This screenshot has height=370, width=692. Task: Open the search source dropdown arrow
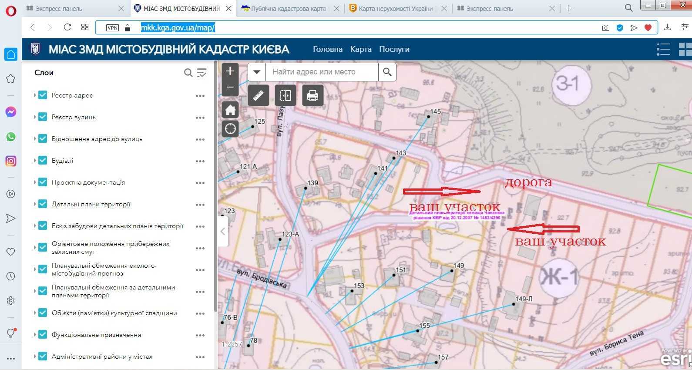pos(257,72)
